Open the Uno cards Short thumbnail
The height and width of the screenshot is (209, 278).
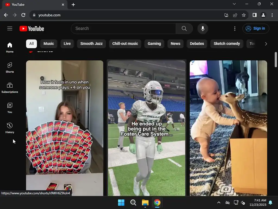(x=65, y=128)
